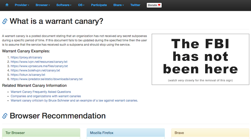Go to the home icon in navbar

pos(7,5)
